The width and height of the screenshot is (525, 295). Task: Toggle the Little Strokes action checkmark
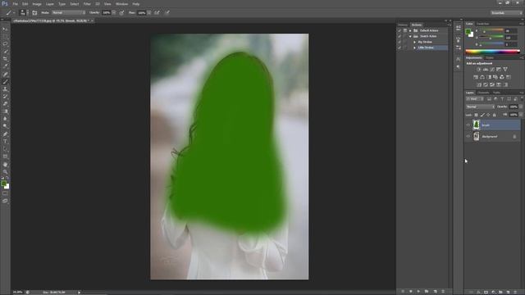tap(399, 48)
